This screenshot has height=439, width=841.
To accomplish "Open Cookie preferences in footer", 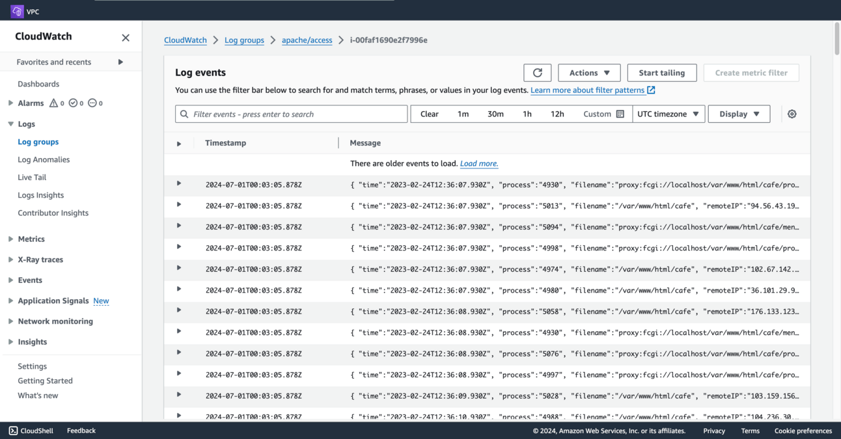I will pyautogui.click(x=803, y=431).
